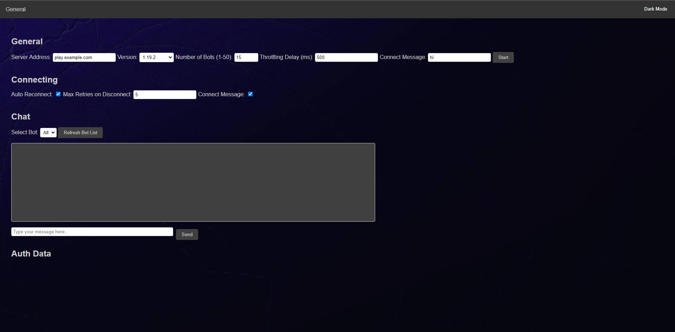Focus the Max Retries on Disconnect field
This screenshot has height=332, width=675.
pos(164,95)
